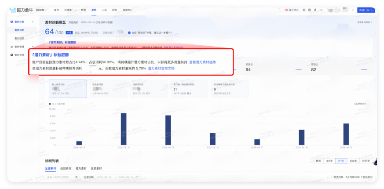
Task: Click the 中等 score badge
Action: (69, 33)
